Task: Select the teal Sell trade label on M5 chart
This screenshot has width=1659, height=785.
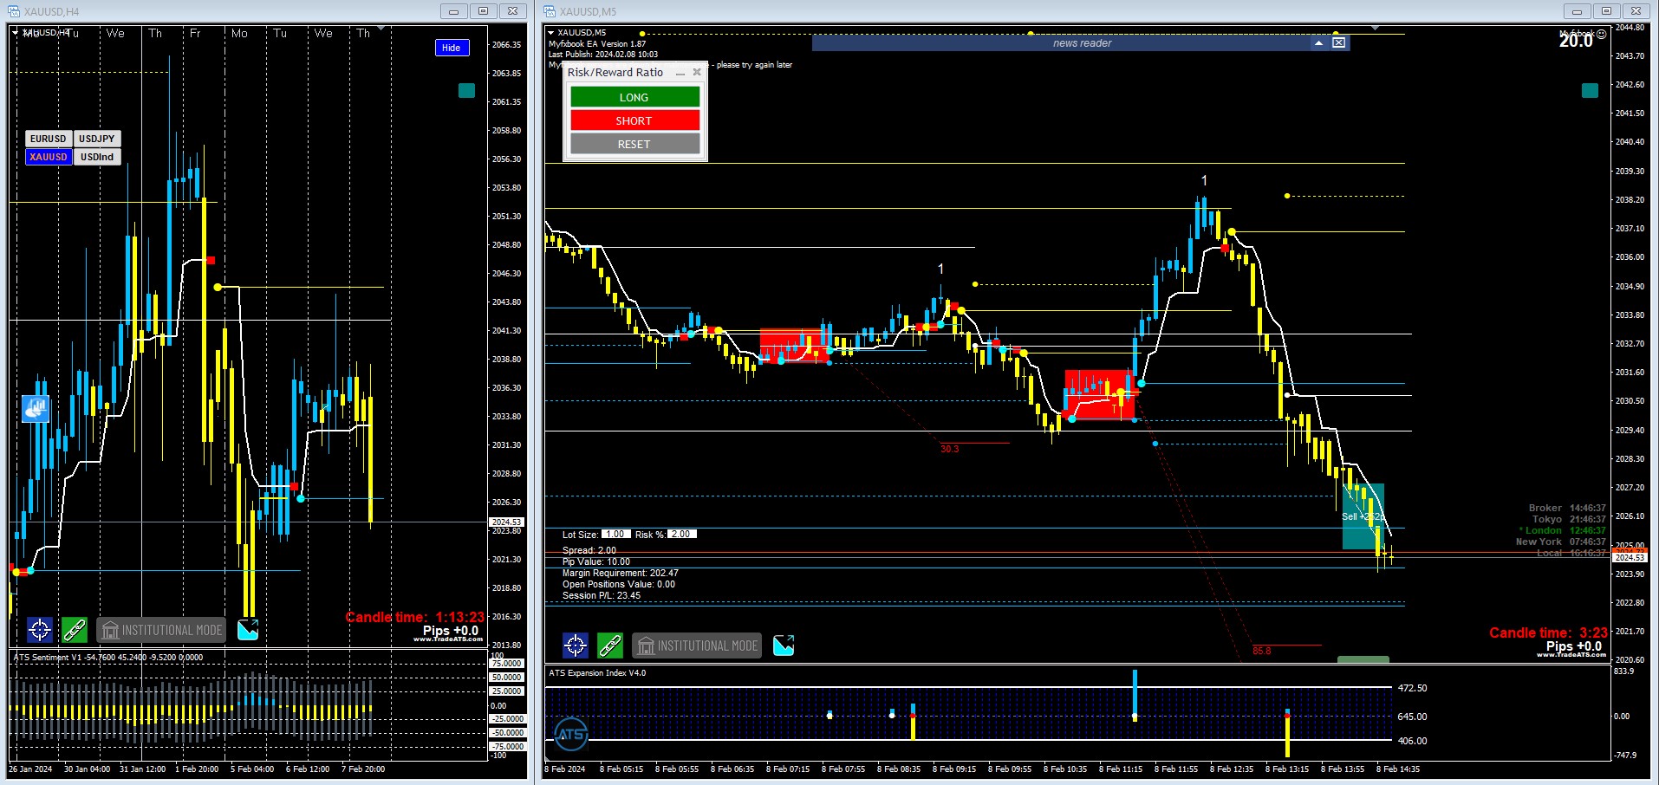Action: (x=1363, y=516)
